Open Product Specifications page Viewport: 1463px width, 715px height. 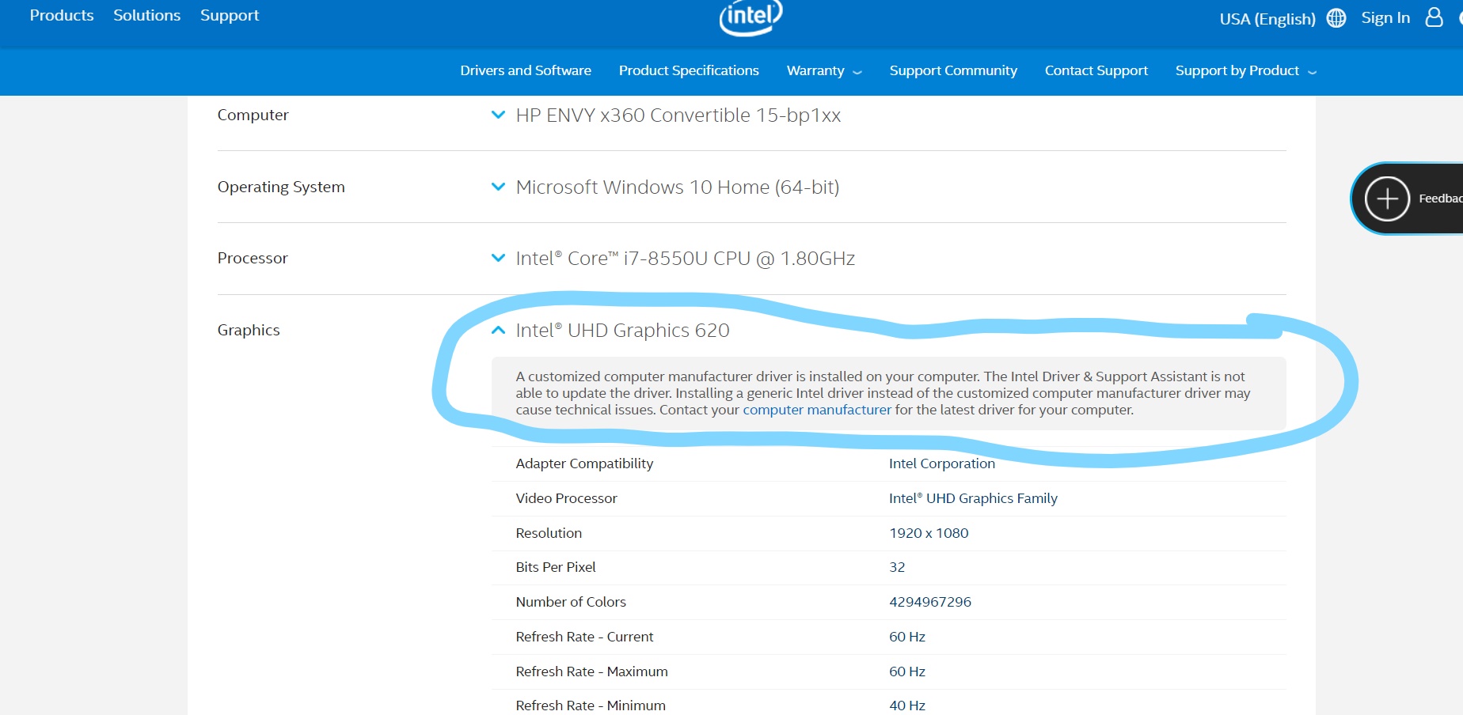[689, 70]
